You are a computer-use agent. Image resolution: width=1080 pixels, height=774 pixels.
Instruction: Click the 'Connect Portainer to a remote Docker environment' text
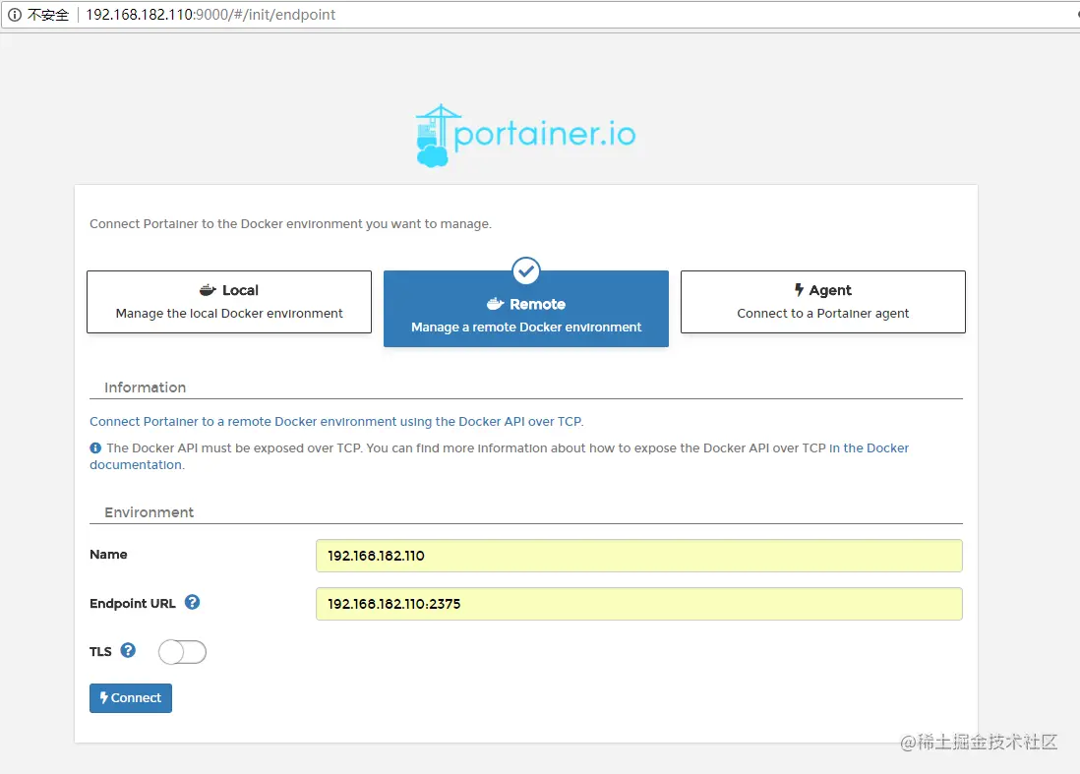tap(336, 422)
